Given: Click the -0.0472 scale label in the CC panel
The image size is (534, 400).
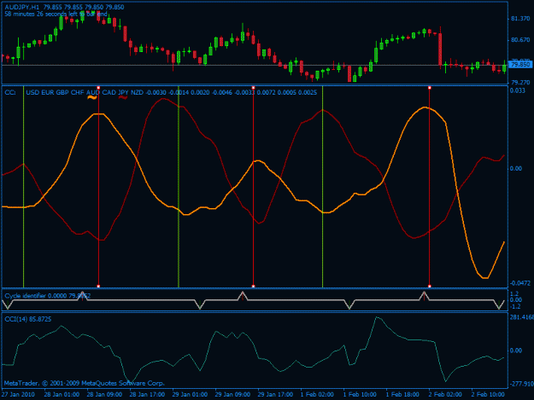Looking at the screenshot, I should tap(520, 283).
